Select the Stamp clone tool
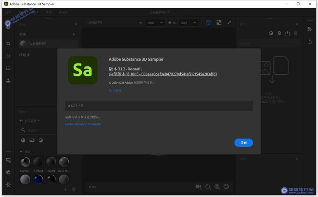Viewport: 318px width, 197px height. click(8, 81)
